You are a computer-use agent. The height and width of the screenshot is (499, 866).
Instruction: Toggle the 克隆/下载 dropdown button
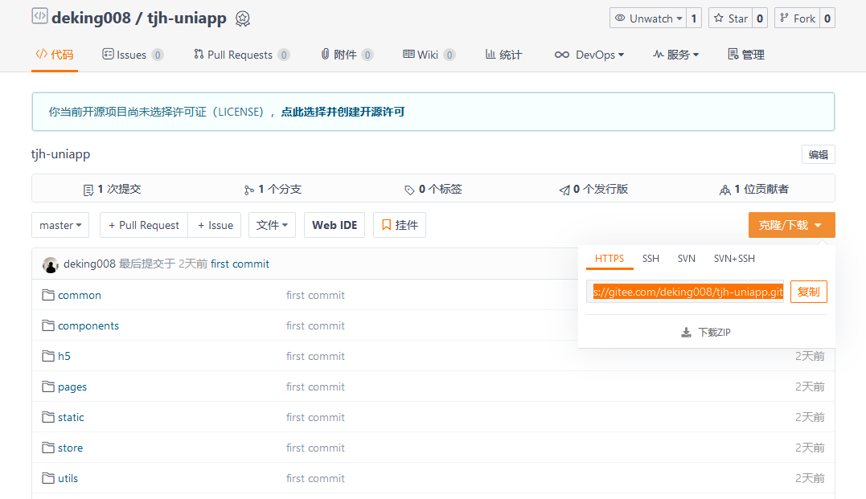click(791, 225)
